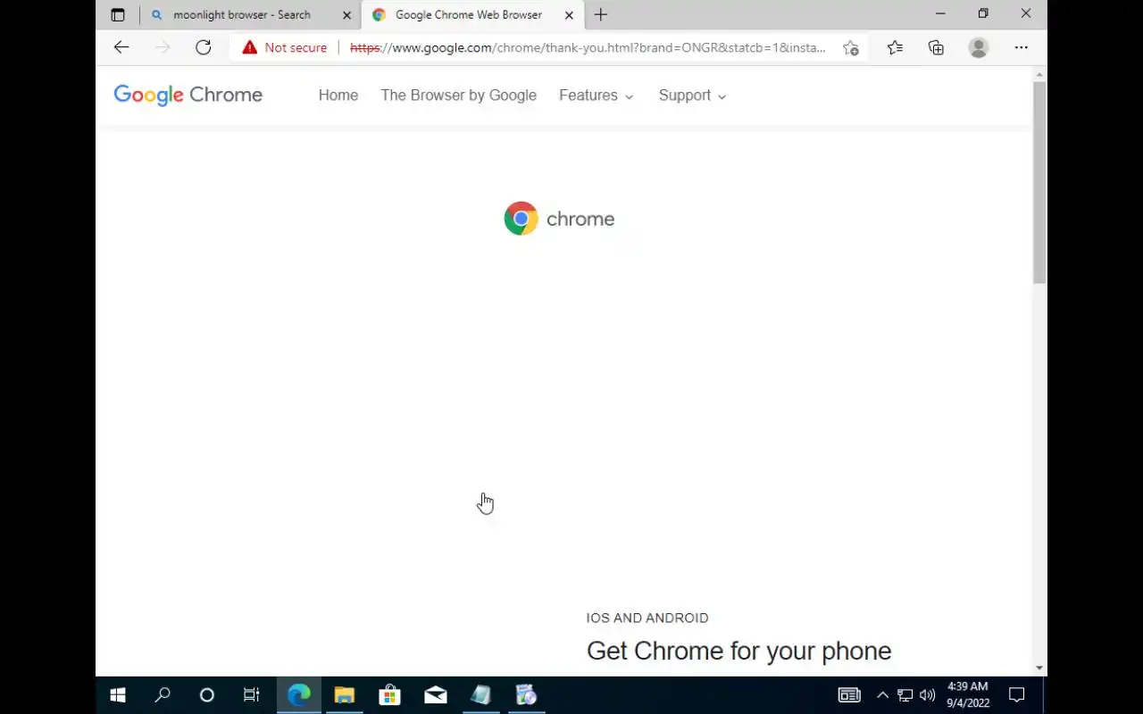Image resolution: width=1143 pixels, height=714 pixels.
Task: Show hidden system tray icons
Action: 882,695
